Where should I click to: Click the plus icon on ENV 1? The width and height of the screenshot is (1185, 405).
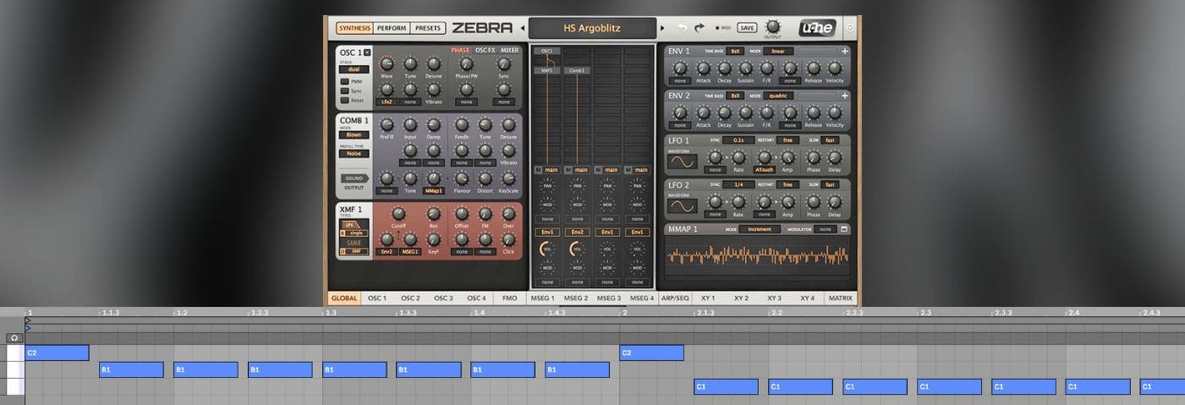(x=844, y=51)
